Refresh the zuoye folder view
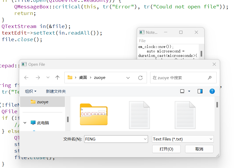The image size is (234, 168). (x=140, y=78)
